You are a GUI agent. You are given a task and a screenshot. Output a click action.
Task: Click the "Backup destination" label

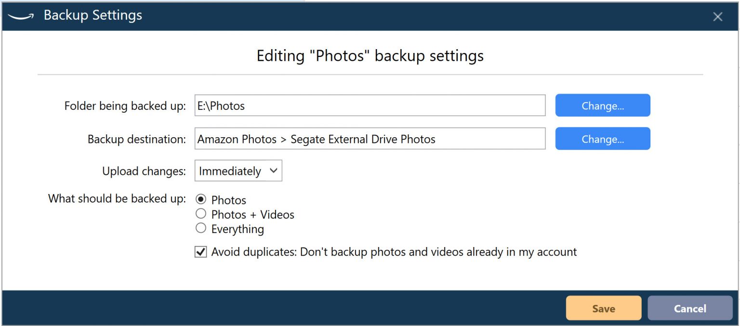coord(136,140)
